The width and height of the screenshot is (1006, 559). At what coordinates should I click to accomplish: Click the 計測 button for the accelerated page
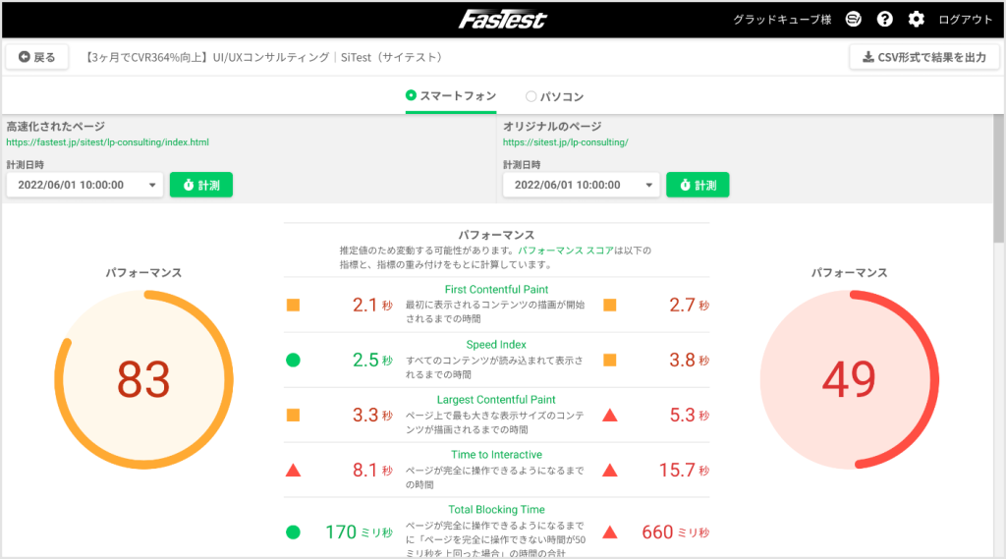coord(201,185)
